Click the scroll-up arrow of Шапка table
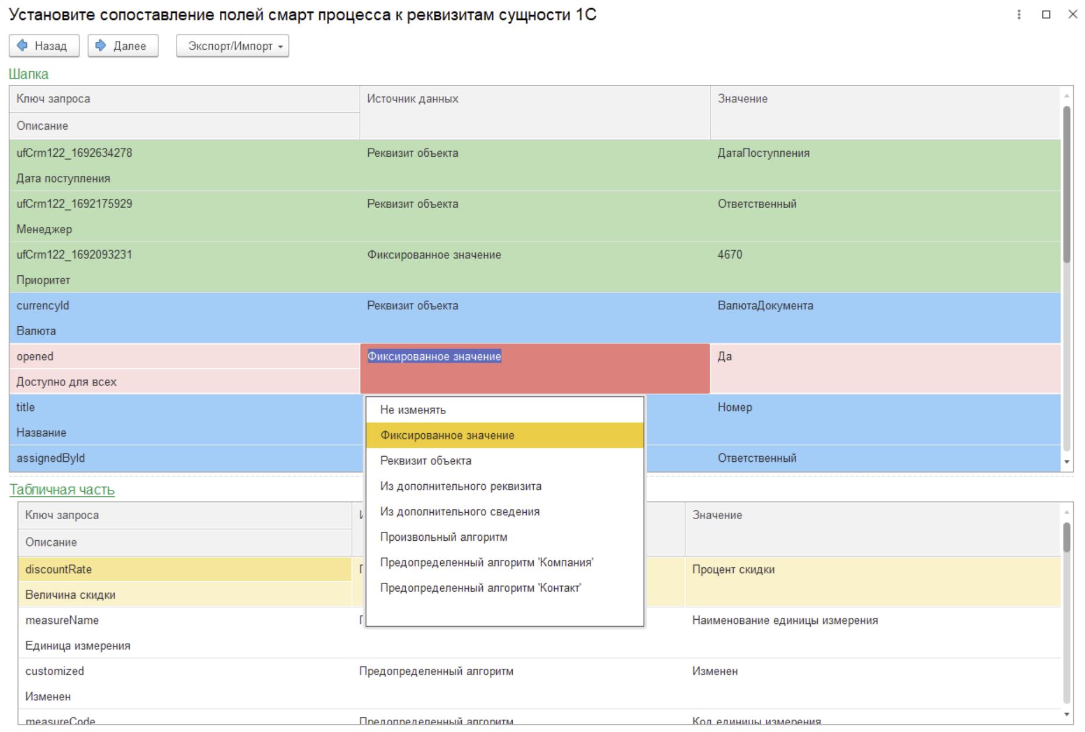1085x732 pixels. (x=1067, y=95)
